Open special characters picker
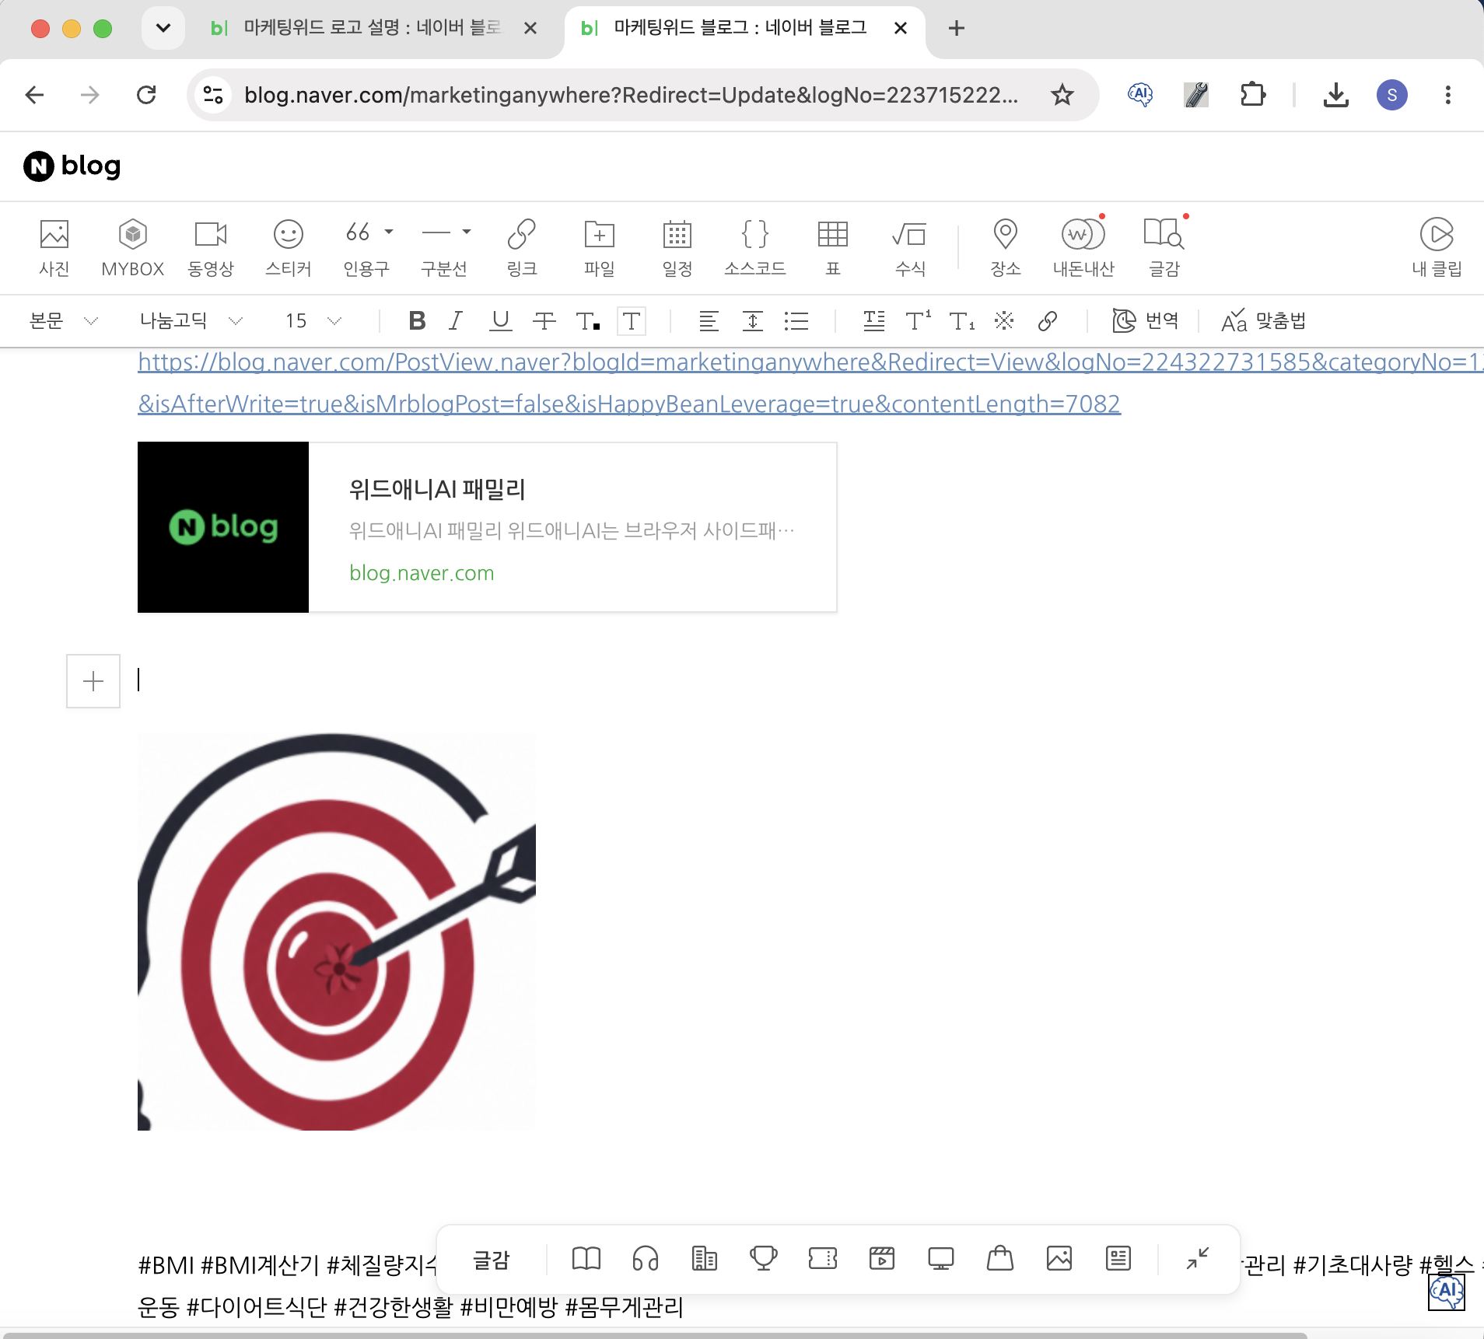 pyautogui.click(x=1005, y=320)
